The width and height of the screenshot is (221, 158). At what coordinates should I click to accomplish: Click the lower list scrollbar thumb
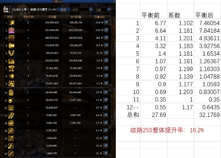[110, 127]
